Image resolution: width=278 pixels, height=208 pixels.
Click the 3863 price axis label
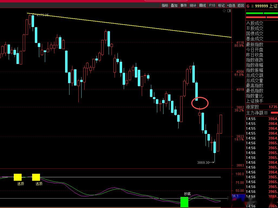tap(240, 165)
